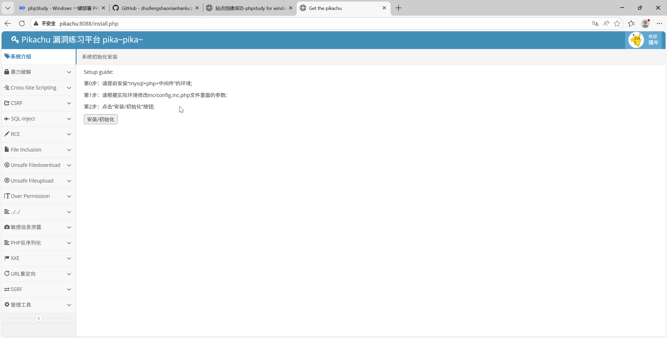Collapse the sidebar with the double-chevron toggle
The height and width of the screenshot is (338, 667).
[39, 318]
